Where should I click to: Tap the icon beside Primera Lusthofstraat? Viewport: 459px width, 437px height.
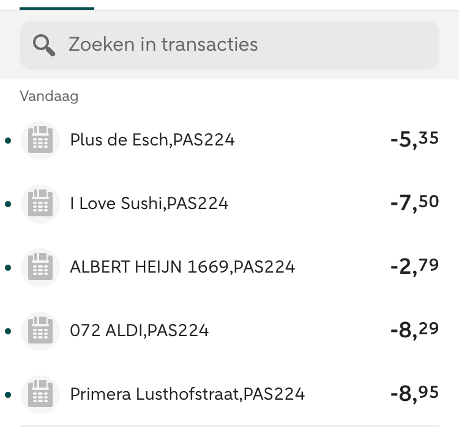click(x=40, y=394)
